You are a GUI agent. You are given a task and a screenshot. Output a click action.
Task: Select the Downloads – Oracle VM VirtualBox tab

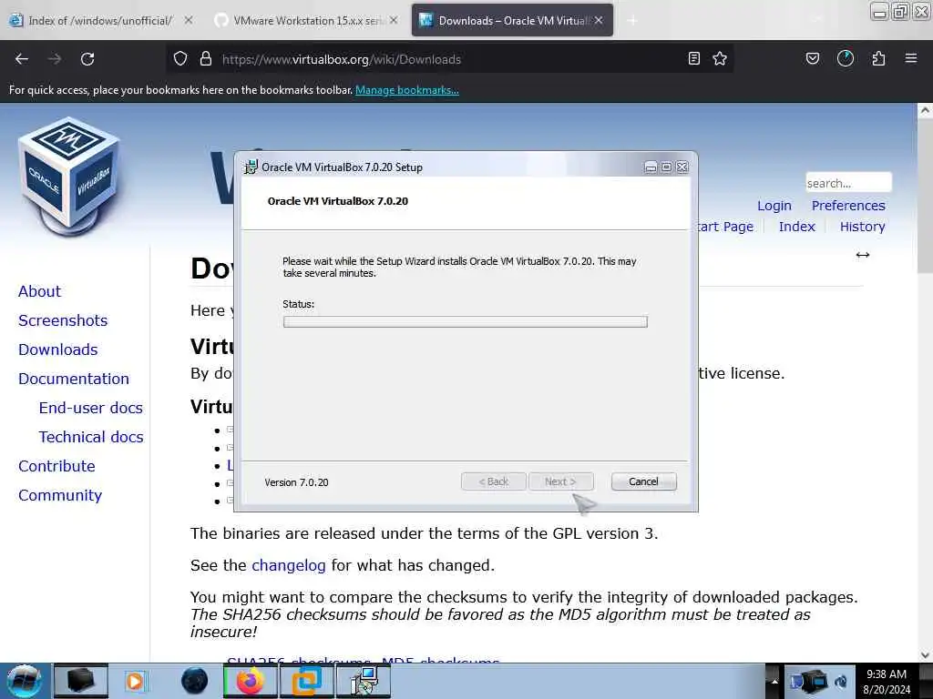tap(512, 20)
